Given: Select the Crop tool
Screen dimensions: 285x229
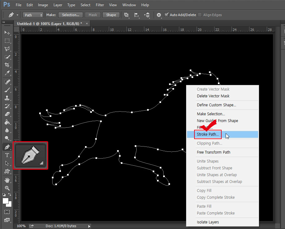Looking at the screenshot, I should (x=7, y=65).
